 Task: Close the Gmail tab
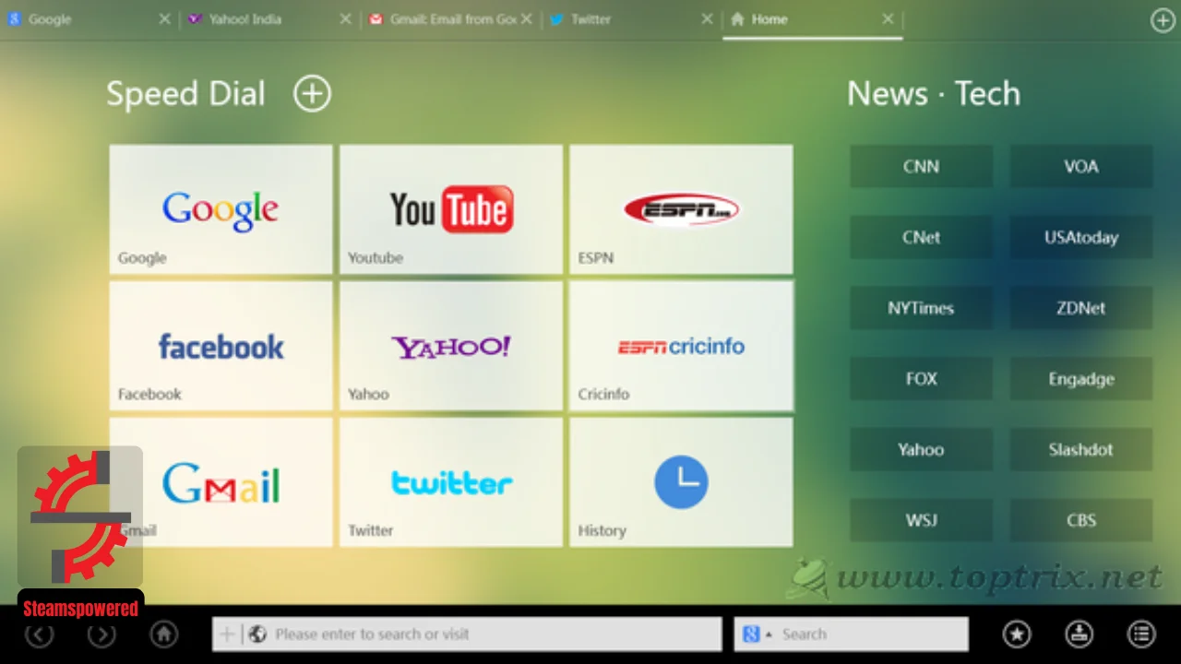[x=526, y=19]
